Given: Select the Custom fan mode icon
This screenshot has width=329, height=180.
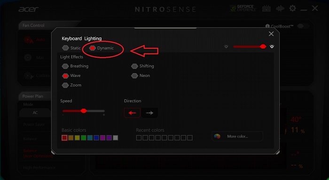Looking at the screenshot, I should point(29,75).
